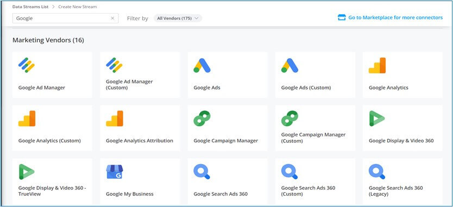Click the Google Ads (Custom) logo icon
This screenshot has width=453, height=207.
(290, 65)
